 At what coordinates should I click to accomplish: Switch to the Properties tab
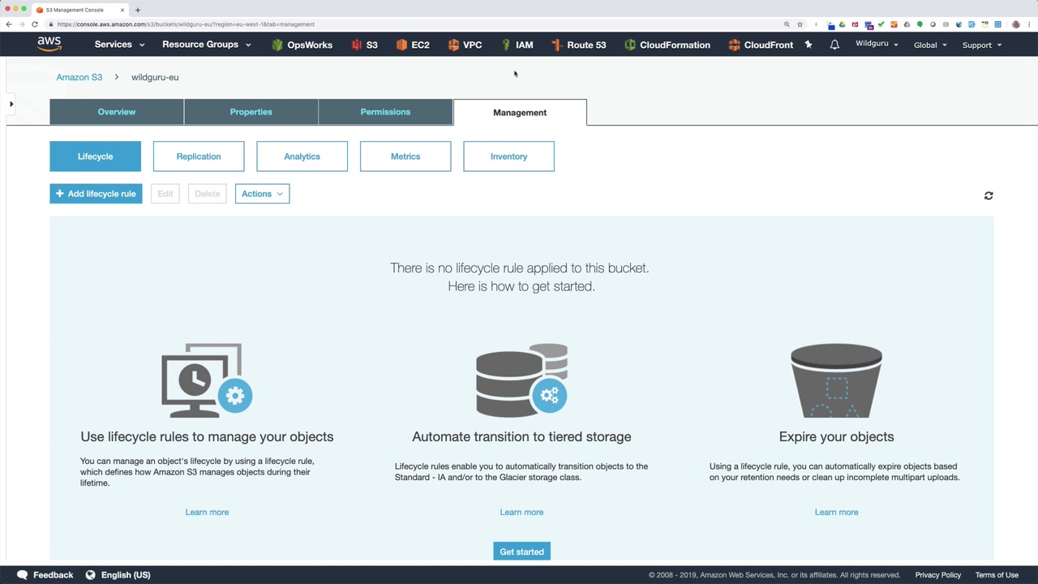251,112
